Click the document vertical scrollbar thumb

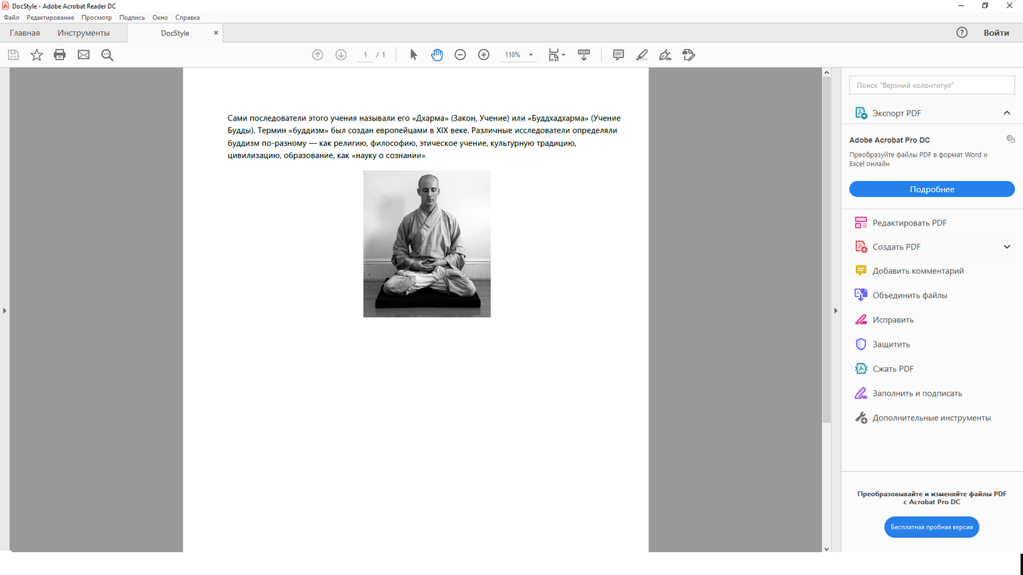[827, 249]
